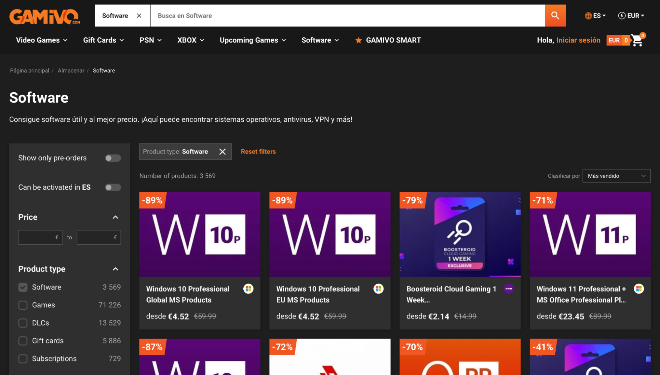Expand the Gift Cards menu
The width and height of the screenshot is (660, 375).
coord(104,40)
